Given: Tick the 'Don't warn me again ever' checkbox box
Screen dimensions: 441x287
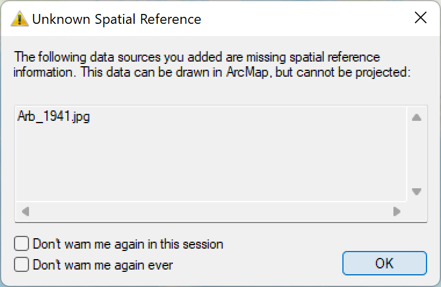Looking at the screenshot, I should coord(21,264).
